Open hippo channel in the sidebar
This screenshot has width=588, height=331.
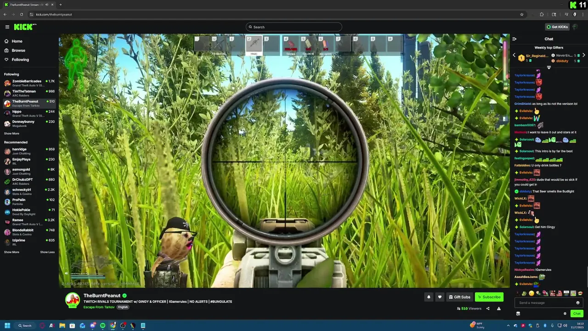pos(29,114)
